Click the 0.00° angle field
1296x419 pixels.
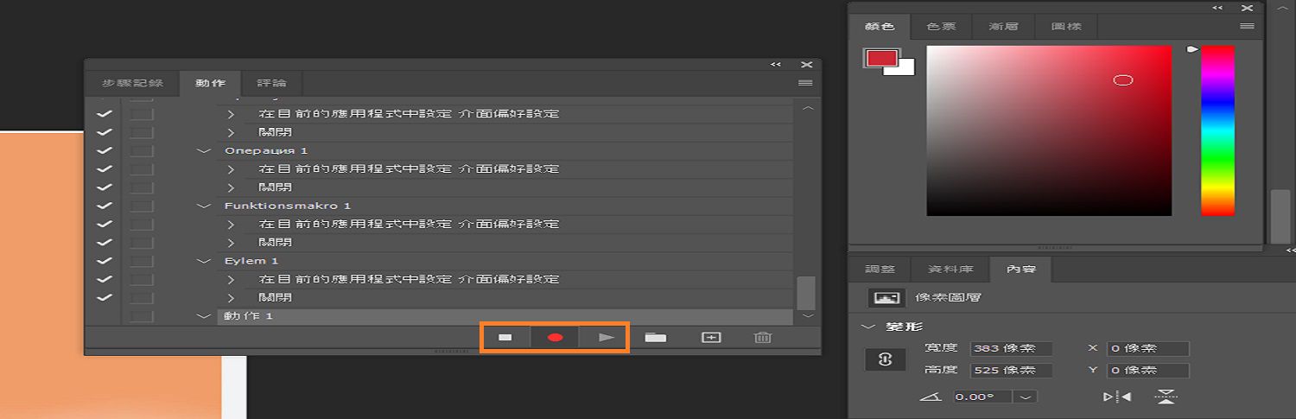click(982, 397)
